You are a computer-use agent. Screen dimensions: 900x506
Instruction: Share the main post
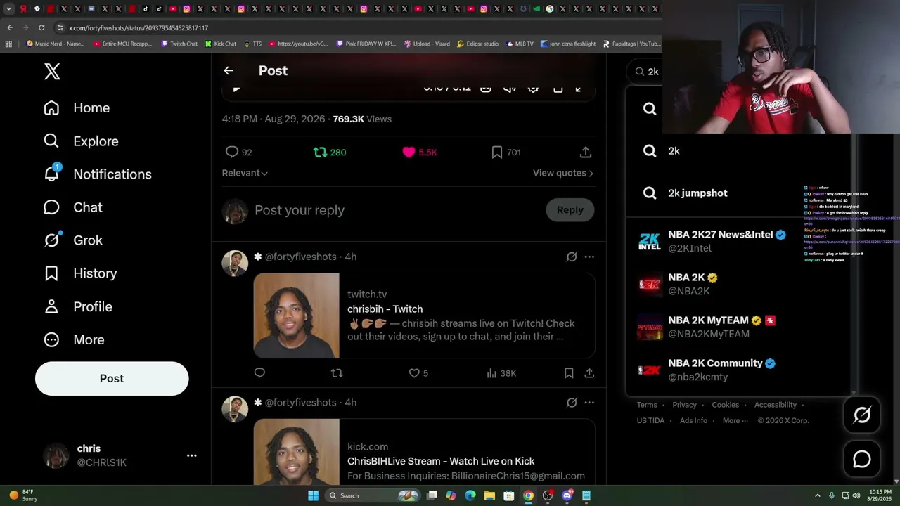point(586,152)
